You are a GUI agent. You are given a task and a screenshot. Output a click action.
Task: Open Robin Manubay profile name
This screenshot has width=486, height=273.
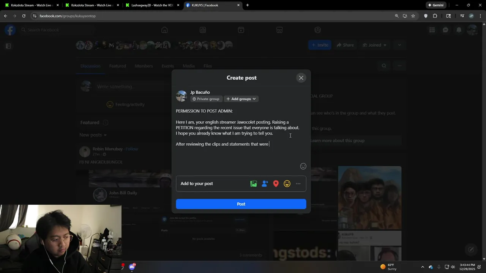click(x=108, y=149)
